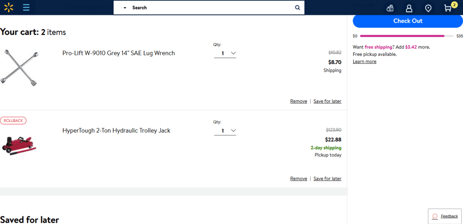Click the store location pin icon
Image resolution: width=463 pixels, height=224 pixels.
428,8
